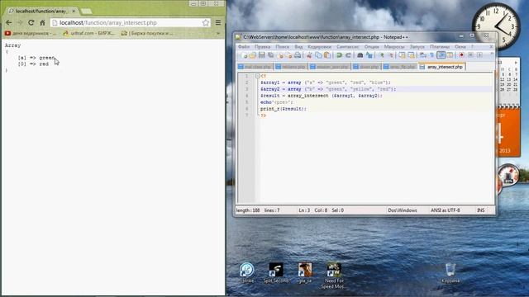The width and height of the screenshot is (529, 297).
Task: Toggle the highlighted indent guide toolbar button
Action: [441, 55]
